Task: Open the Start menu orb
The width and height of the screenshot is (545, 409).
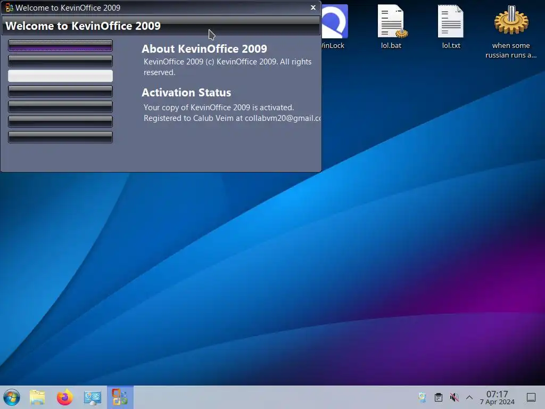Action: click(x=12, y=397)
